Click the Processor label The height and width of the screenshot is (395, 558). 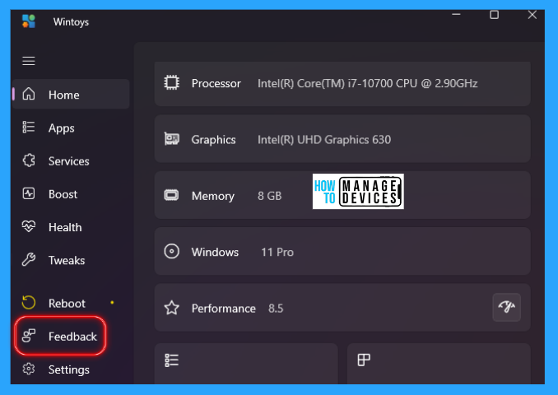point(216,83)
